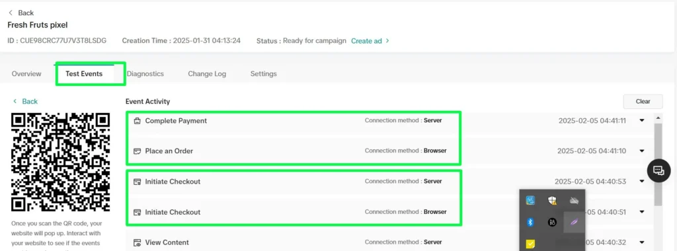Expand the Place an Order event row
Screen dimensions: 677x251
[642, 151]
